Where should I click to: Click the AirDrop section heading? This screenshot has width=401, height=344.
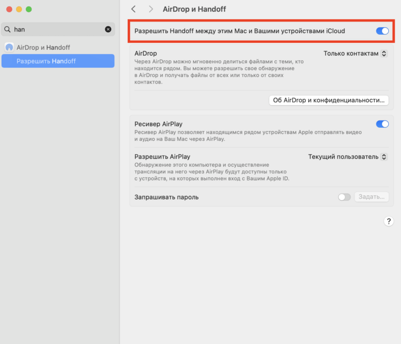[x=145, y=53]
